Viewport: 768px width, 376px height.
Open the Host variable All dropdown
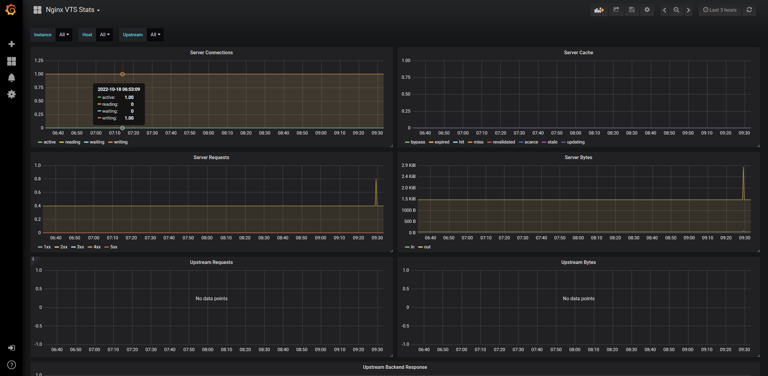pos(105,35)
